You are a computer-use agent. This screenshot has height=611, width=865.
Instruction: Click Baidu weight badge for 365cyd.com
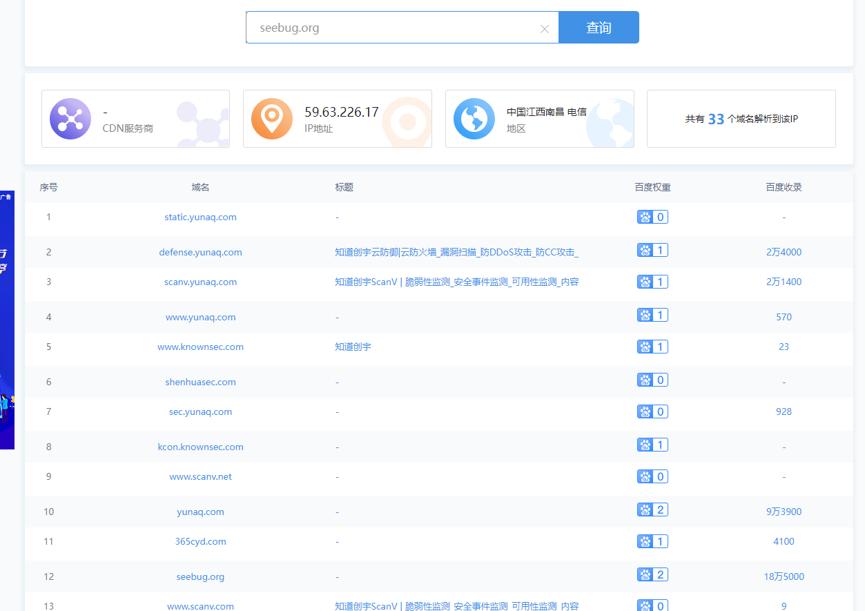click(652, 541)
